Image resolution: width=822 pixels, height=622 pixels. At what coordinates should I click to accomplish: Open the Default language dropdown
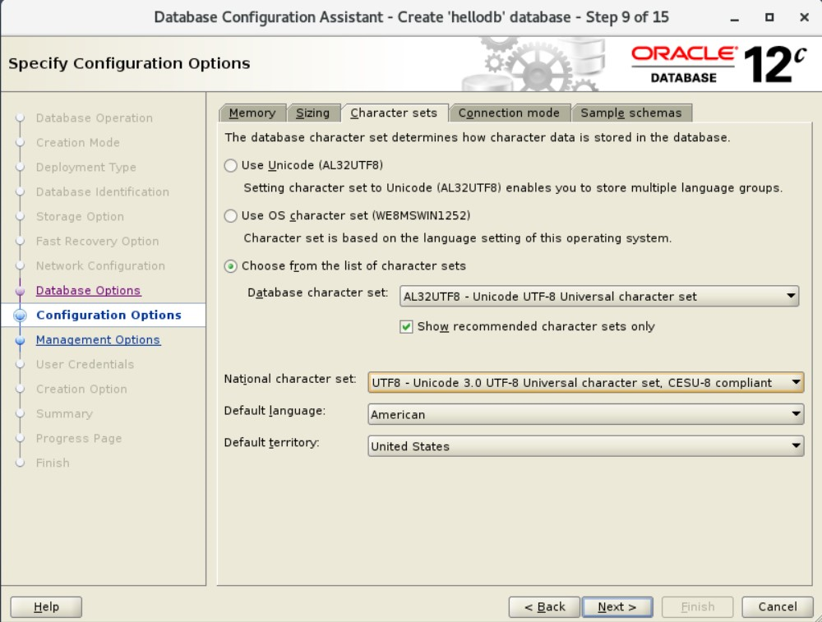[585, 414]
